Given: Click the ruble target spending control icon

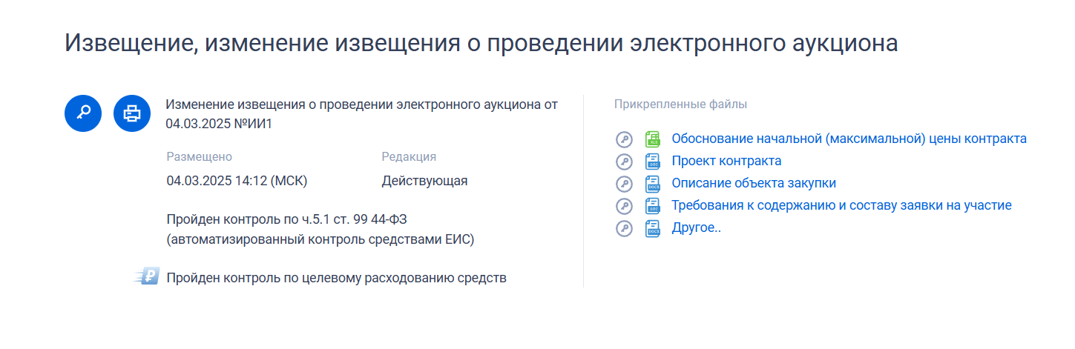Looking at the screenshot, I should pos(147,277).
